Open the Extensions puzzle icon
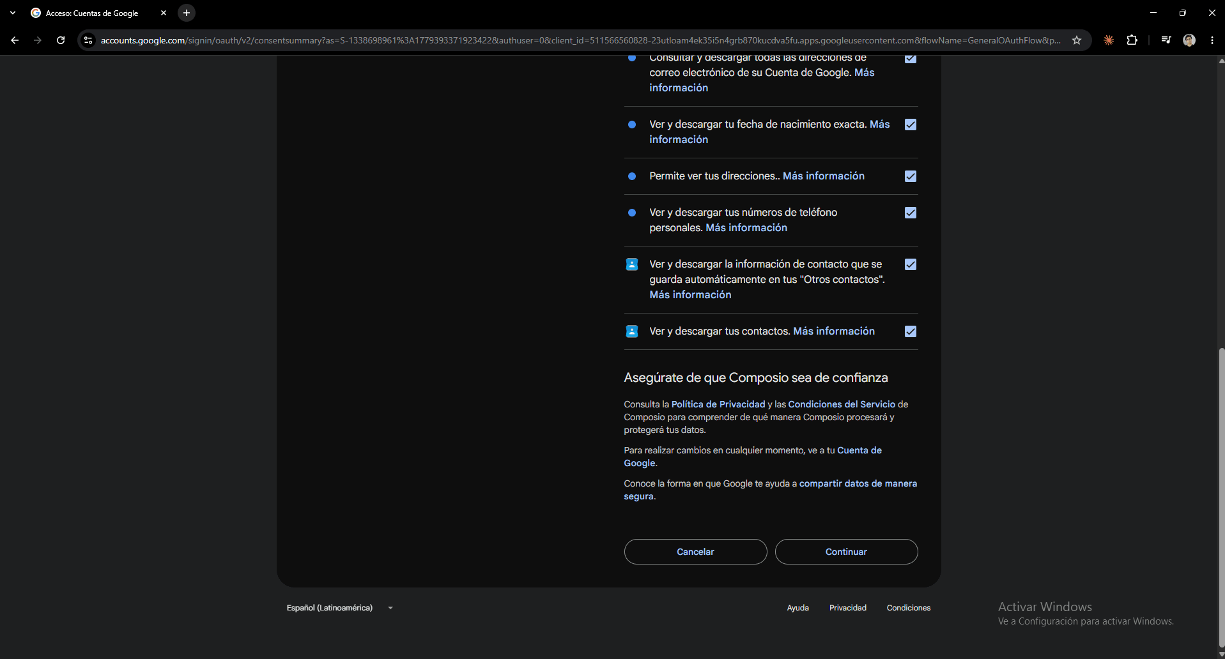 1132,40
